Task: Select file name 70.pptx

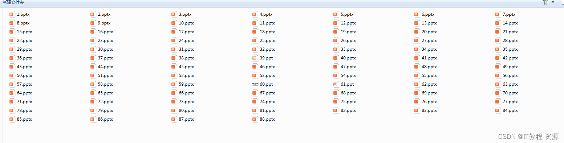Action: (510, 93)
